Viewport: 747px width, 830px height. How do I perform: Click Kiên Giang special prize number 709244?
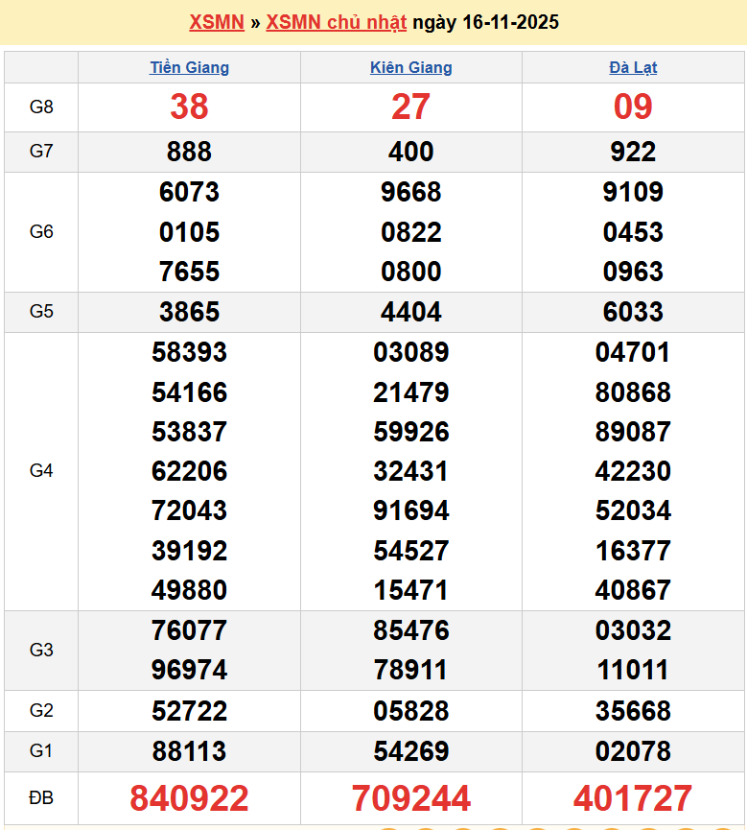point(410,798)
